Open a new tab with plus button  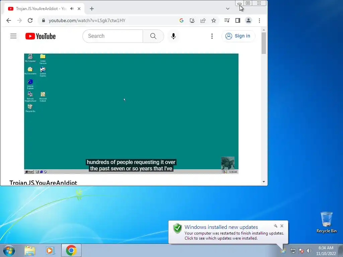tap(92, 9)
